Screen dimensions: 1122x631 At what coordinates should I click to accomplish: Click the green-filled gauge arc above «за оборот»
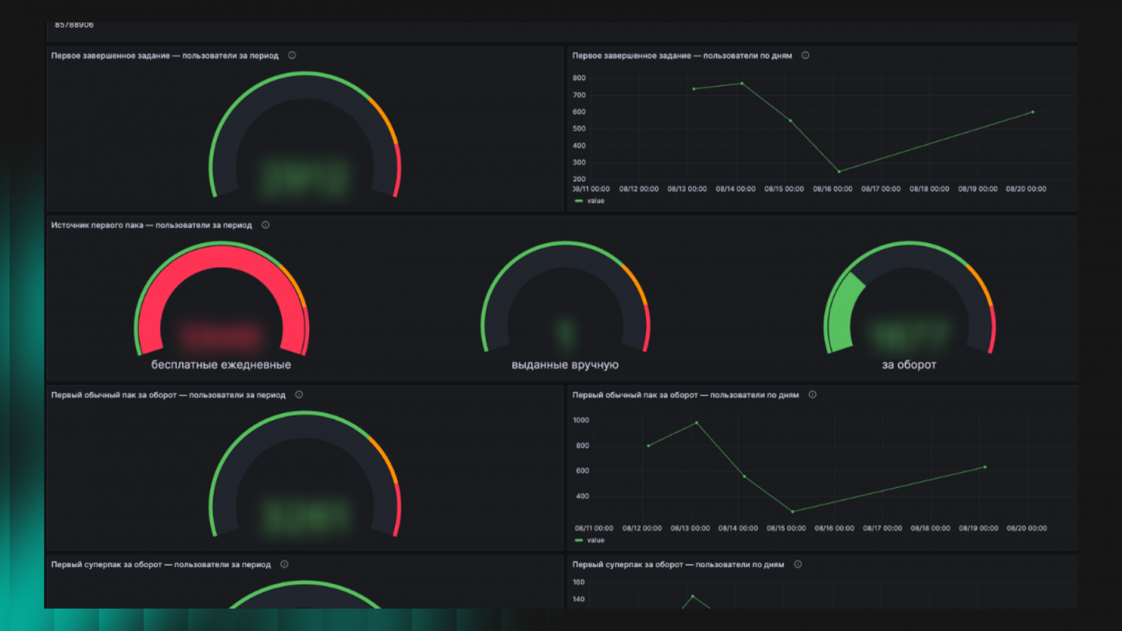click(844, 311)
